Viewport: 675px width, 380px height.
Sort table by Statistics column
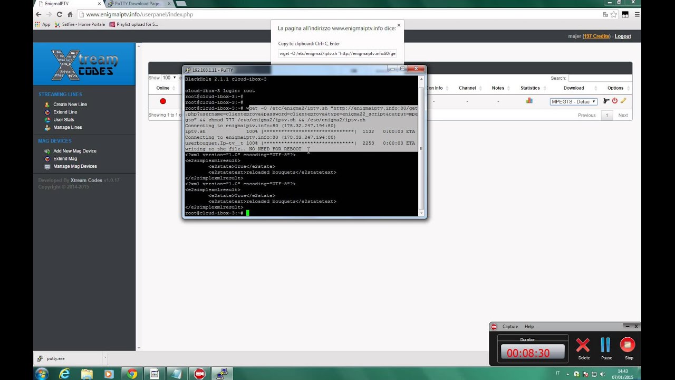click(530, 88)
